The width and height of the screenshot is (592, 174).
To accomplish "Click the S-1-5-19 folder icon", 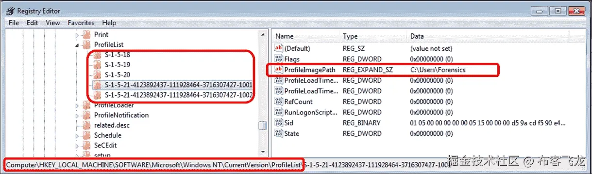I will [x=97, y=65].
